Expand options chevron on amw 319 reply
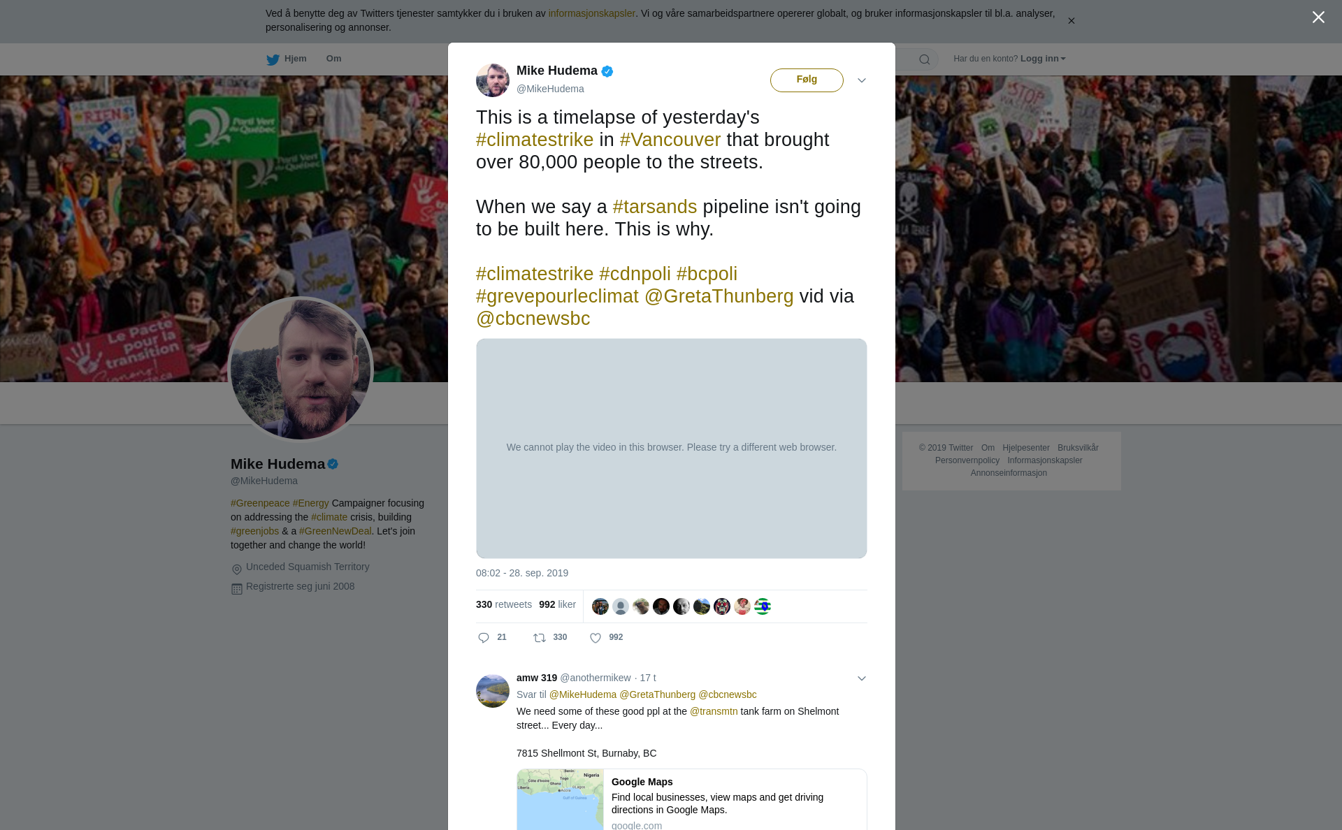This screenshot has height=830, width=1342. (x=862, y=678)
